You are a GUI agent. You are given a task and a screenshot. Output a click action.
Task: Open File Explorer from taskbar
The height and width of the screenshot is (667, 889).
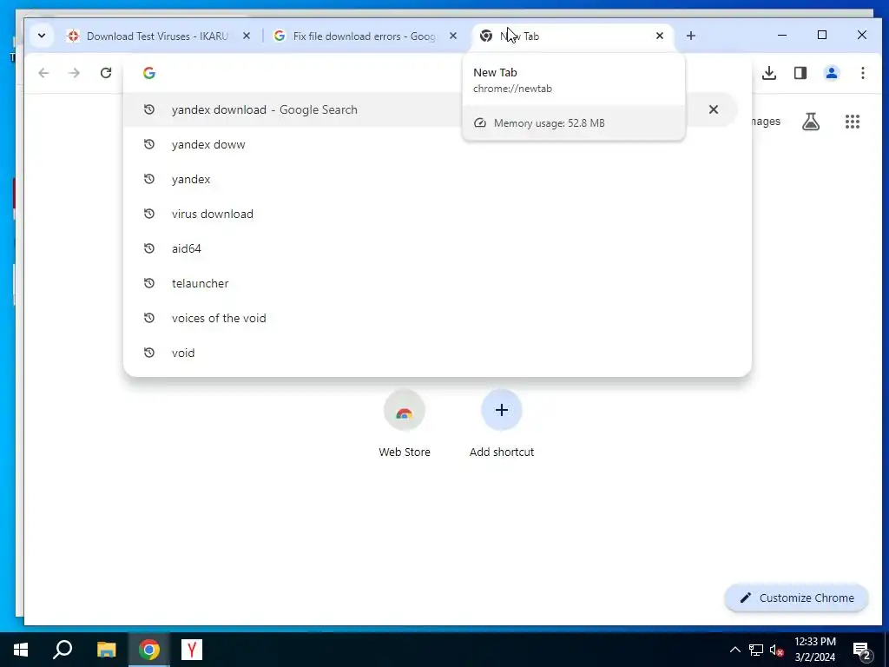[106, 650]
